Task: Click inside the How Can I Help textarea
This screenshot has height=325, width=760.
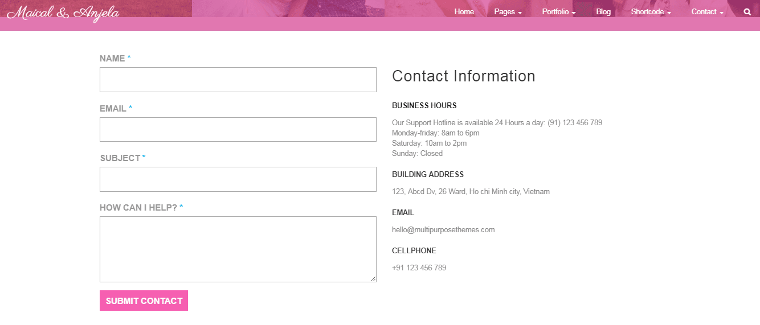Action: 238,249
